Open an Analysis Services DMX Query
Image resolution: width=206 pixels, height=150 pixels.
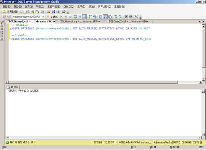(32, 12)
